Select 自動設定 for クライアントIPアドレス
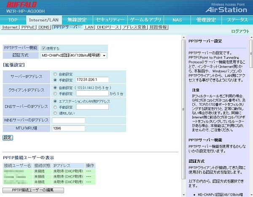Image resolution: width=253 pixels, height=197 pixels. pyautogui.click(x=55, y=88)
